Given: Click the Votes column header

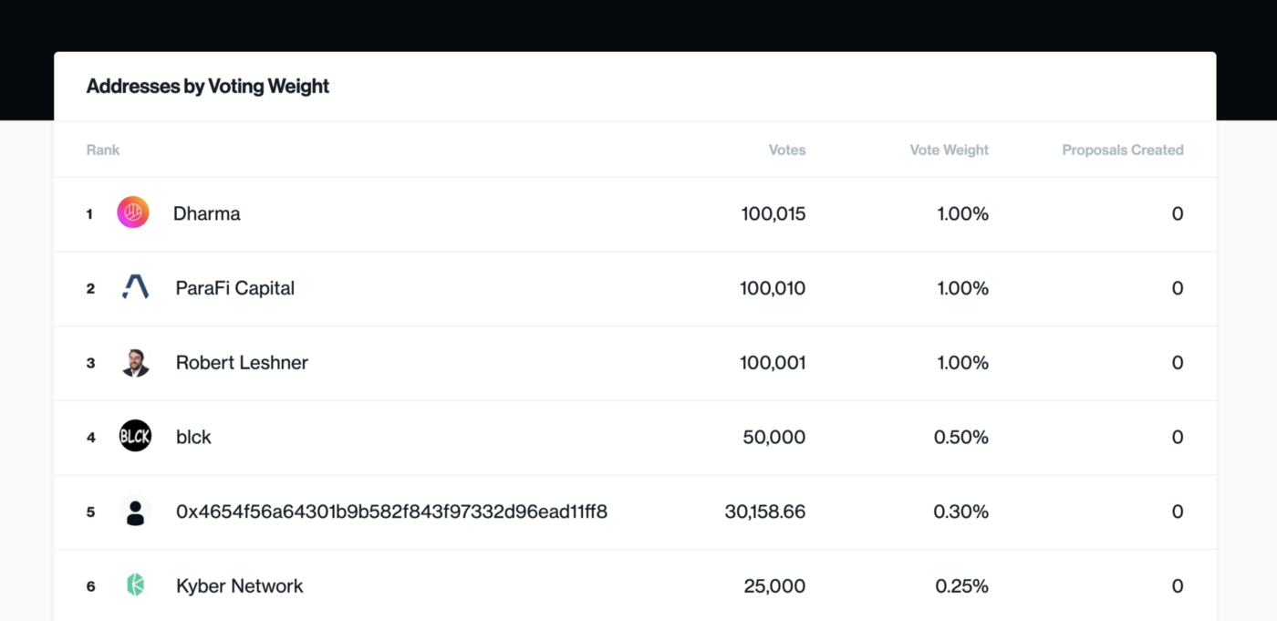Looking at the screenshot, I should (x=787, y=150).
